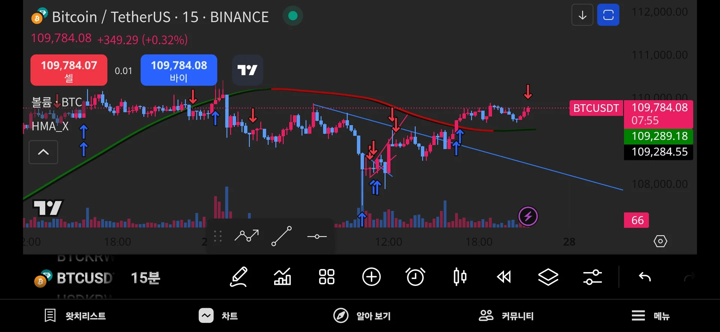Tap the add symbol plus icon
720x332 pixels.
click(371, 277)
